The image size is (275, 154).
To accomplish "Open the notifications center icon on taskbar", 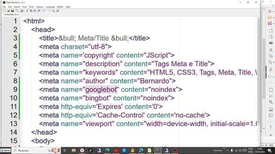I will coord(270,150).
